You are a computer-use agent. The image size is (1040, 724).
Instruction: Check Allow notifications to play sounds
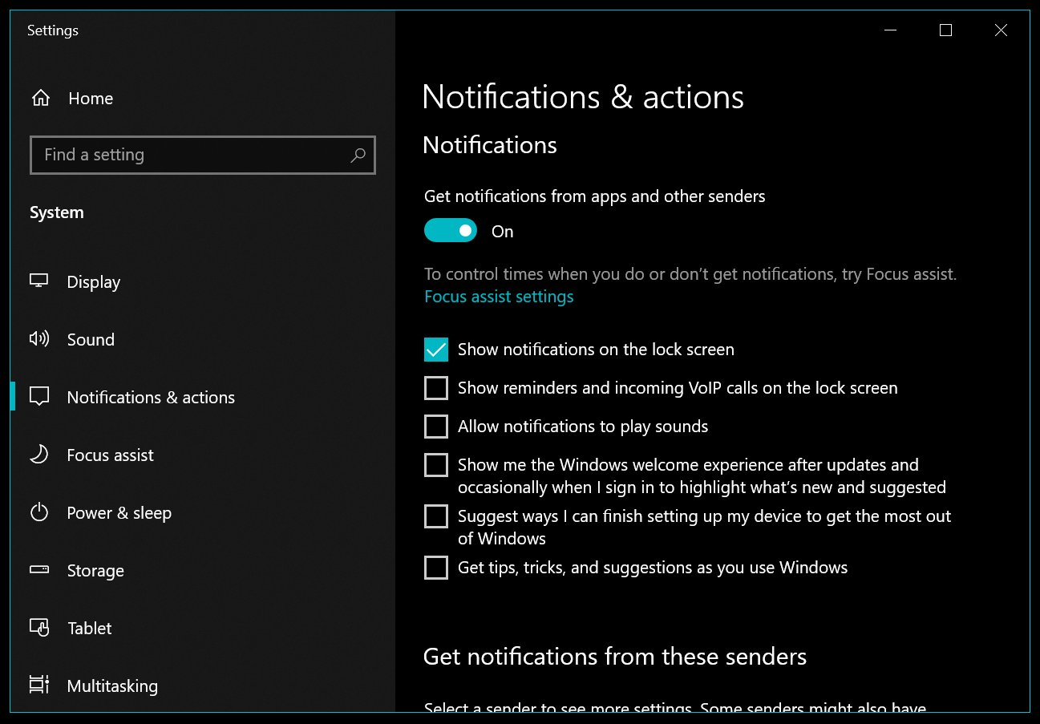[436, 427]
